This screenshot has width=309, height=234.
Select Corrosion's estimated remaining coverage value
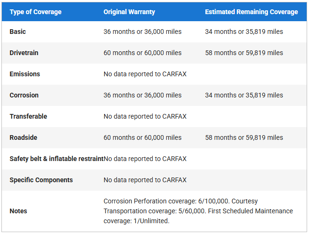244,95
